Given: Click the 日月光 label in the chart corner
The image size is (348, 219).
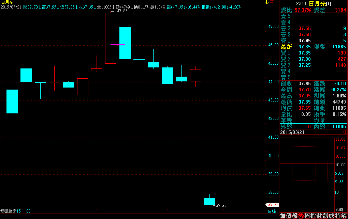Looking at the screenshot, I should tap(7, 2).
